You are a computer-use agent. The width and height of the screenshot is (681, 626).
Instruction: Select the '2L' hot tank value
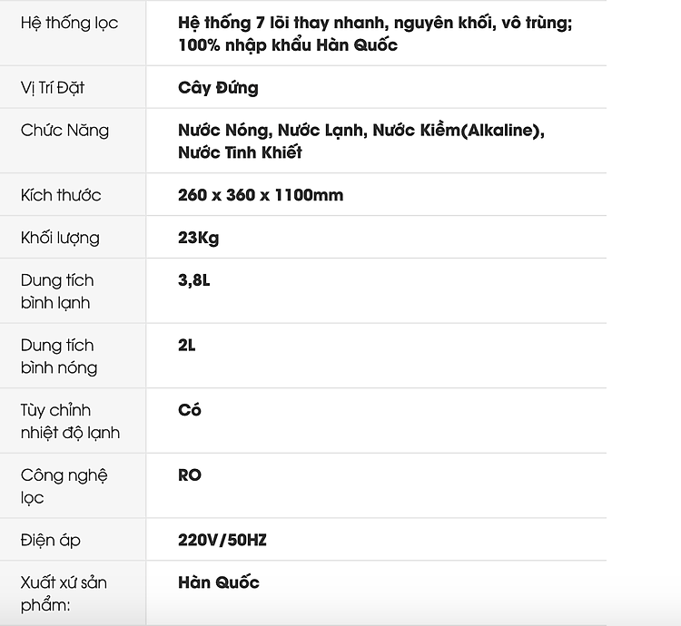pyautogui.click(x=186, y=346)
